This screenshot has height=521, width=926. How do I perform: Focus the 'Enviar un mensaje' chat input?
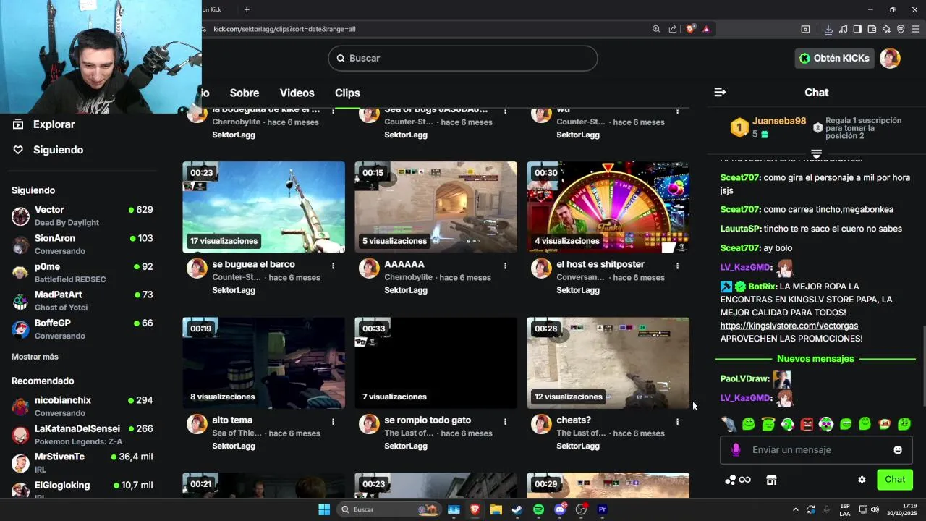(816, 450)
